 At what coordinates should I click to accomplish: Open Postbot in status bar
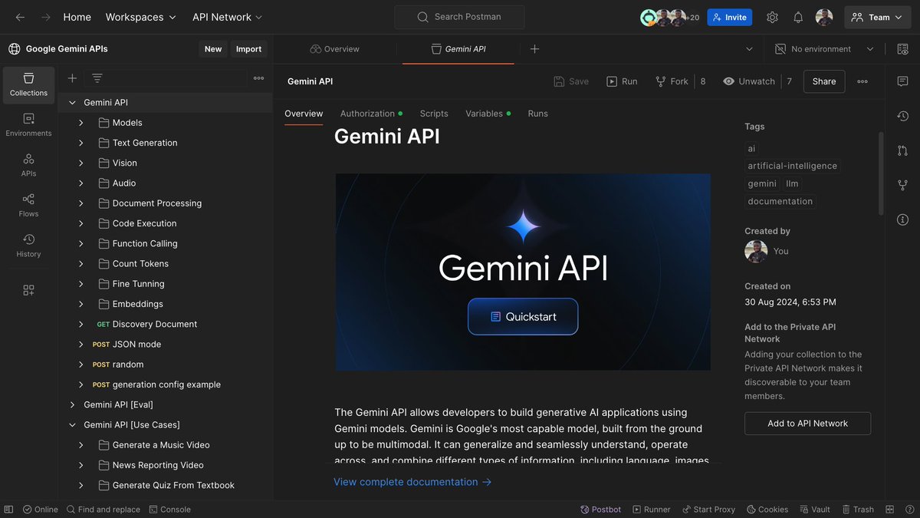click(600, 510)
